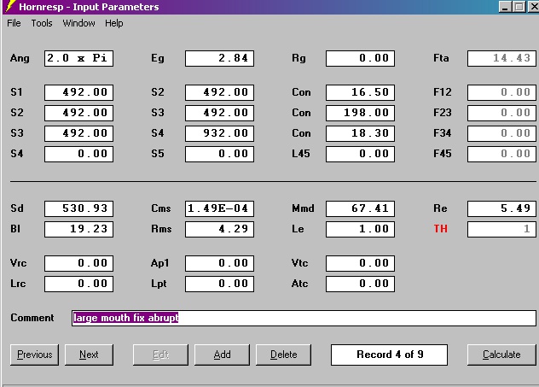Click the F23 field
The height and width of the screenshot is (387, 539).
[501, 113]
